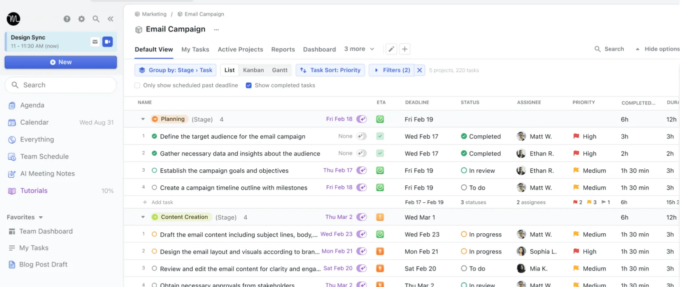Toggle completion for Review and edit email content
The width and height of the screenshot is (680, 287).
[154, 268]
